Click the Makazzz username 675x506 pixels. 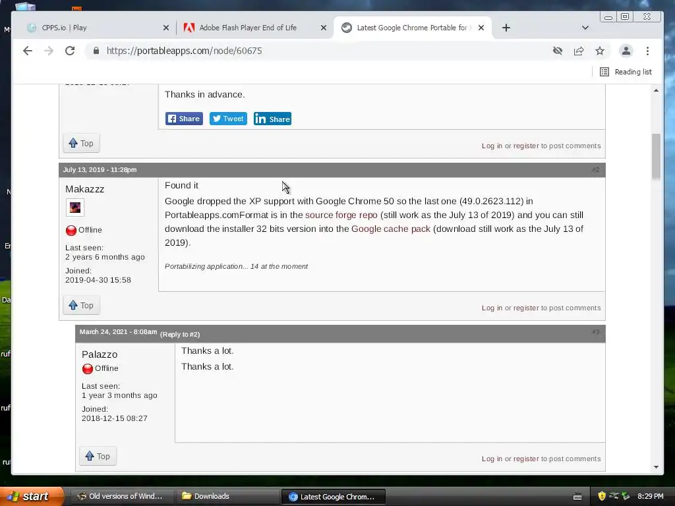click(85, 189)
